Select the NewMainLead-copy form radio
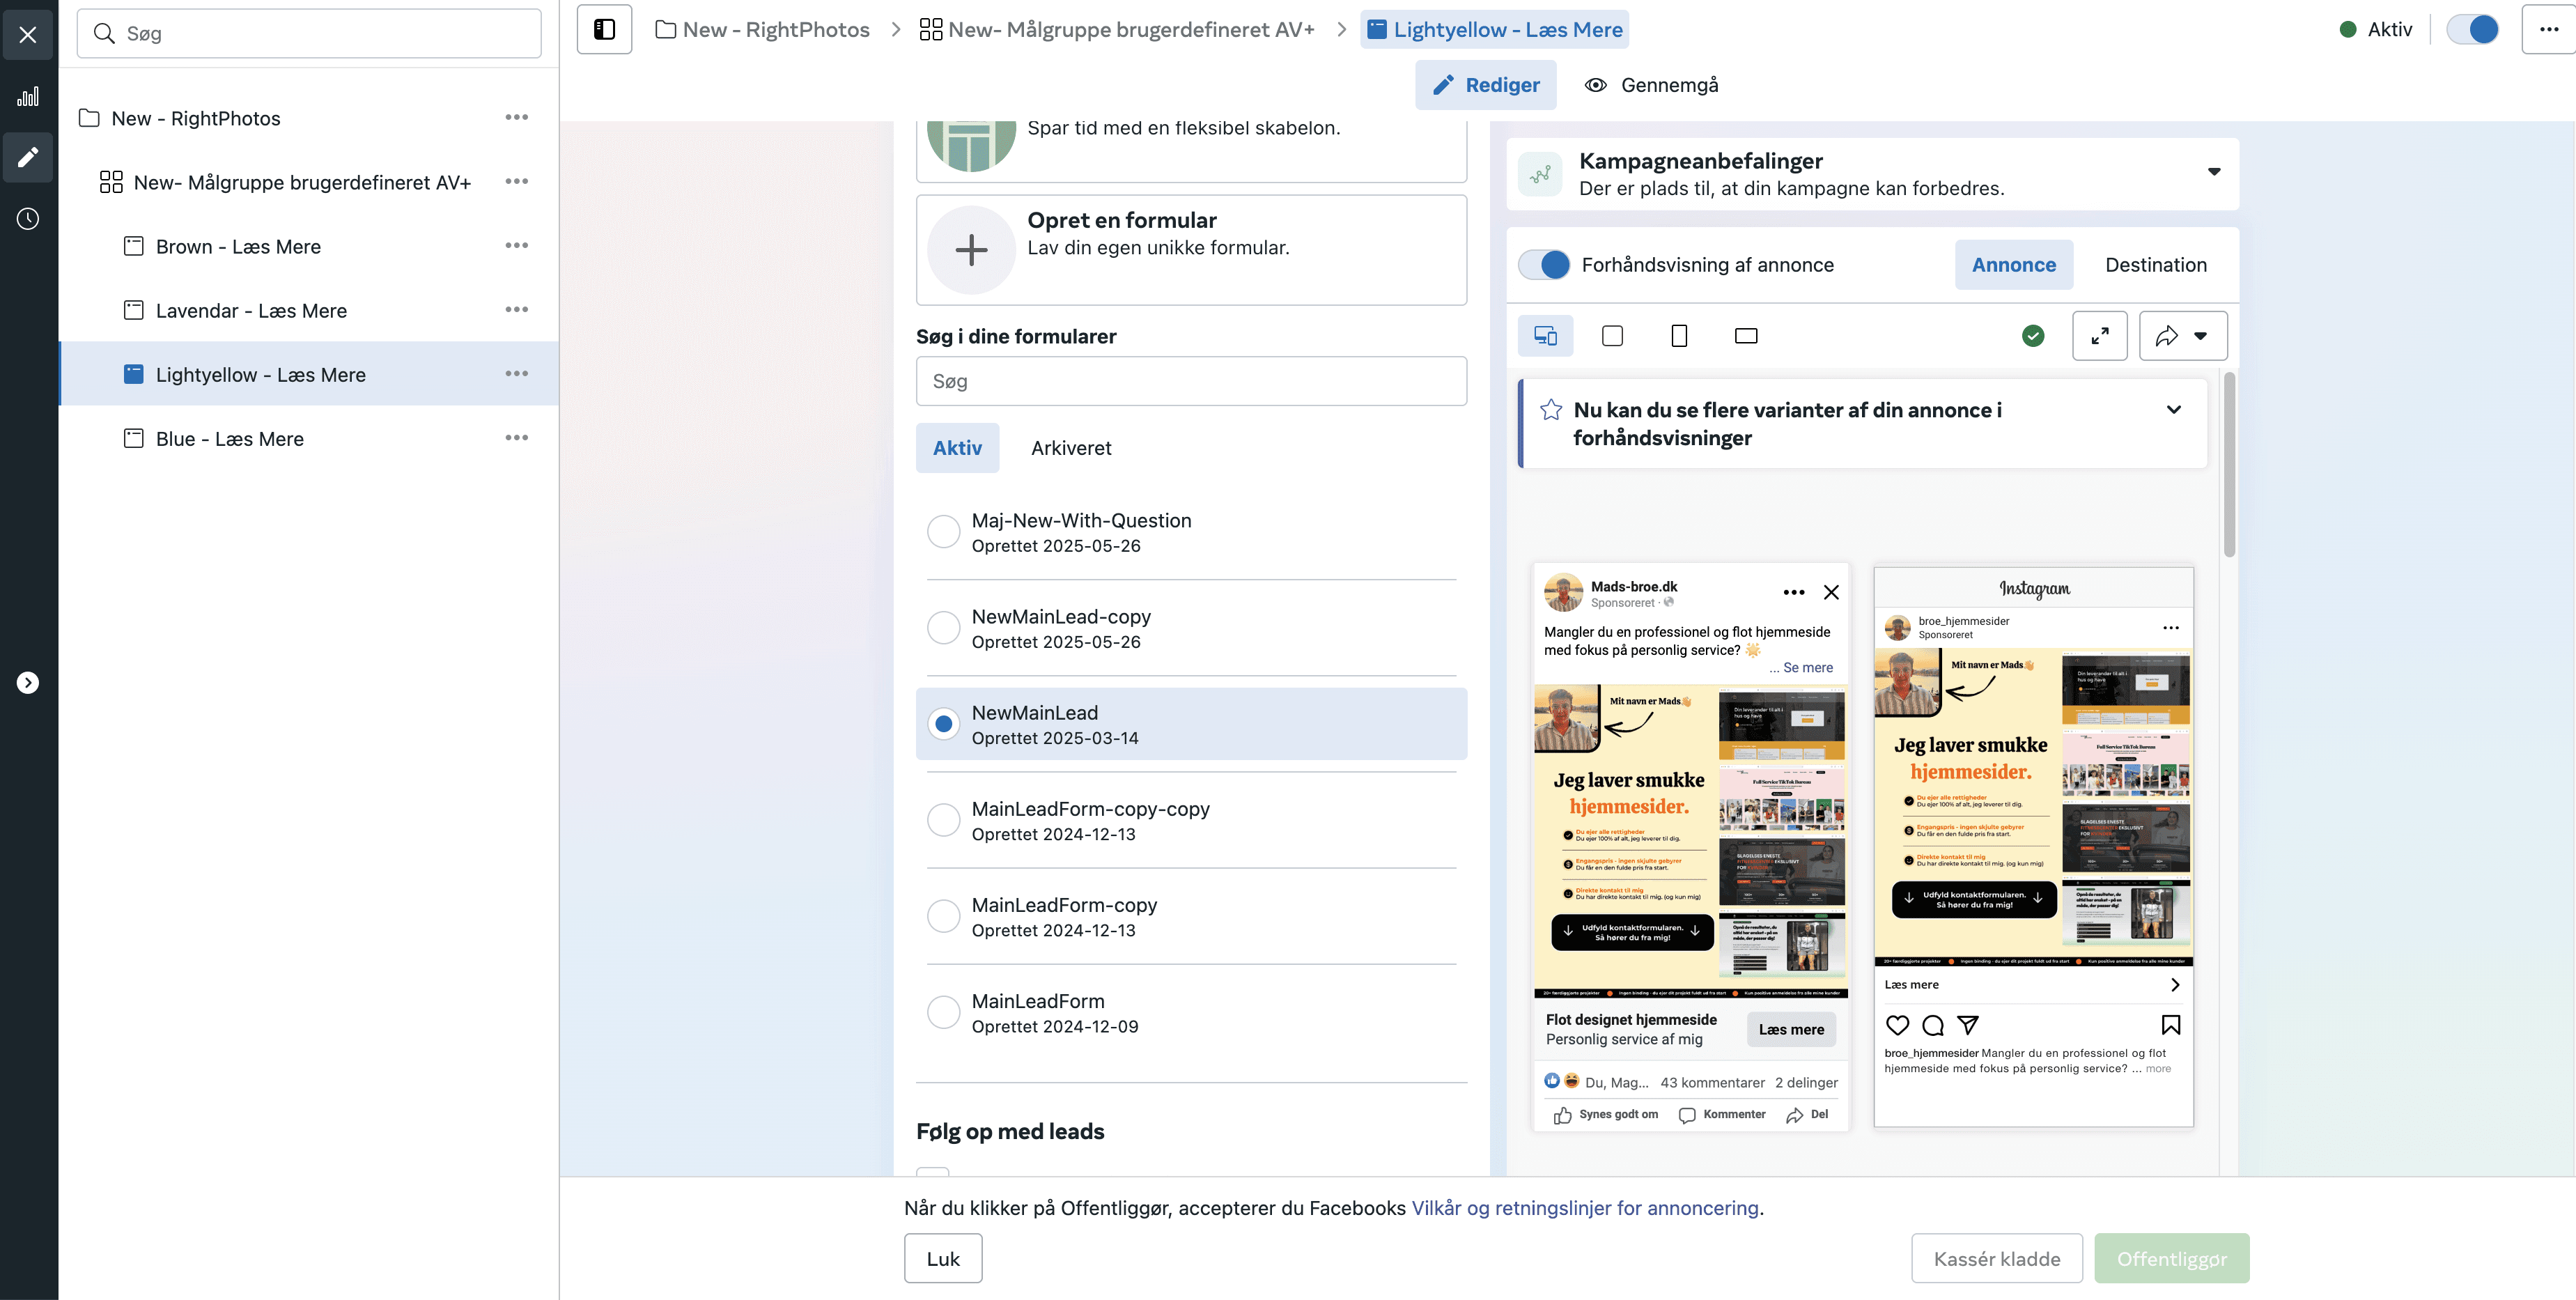Screen dimensions: 2576x1300 coord(943,628)
